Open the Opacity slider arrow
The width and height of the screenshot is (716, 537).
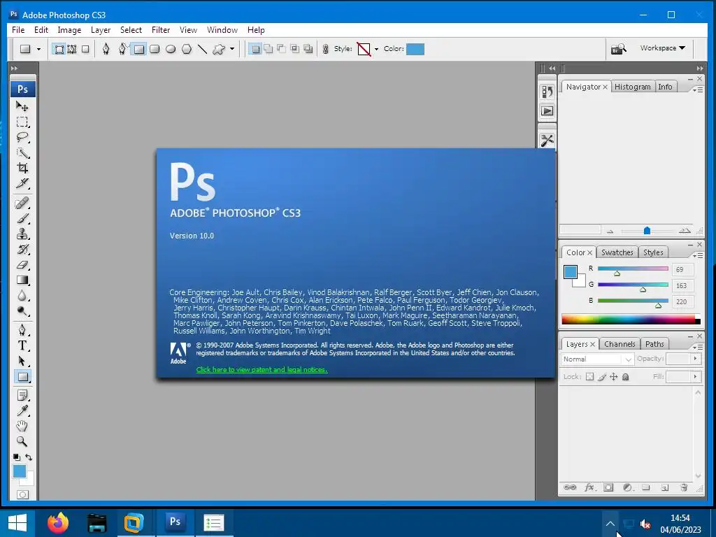tap(696, 359)
